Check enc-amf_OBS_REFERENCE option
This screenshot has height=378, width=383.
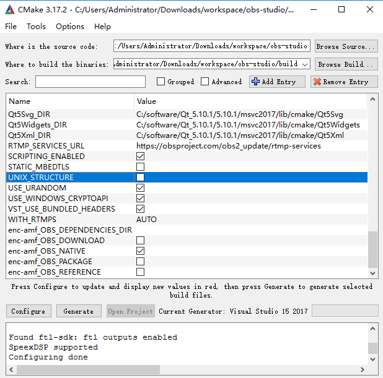[140, 272]
